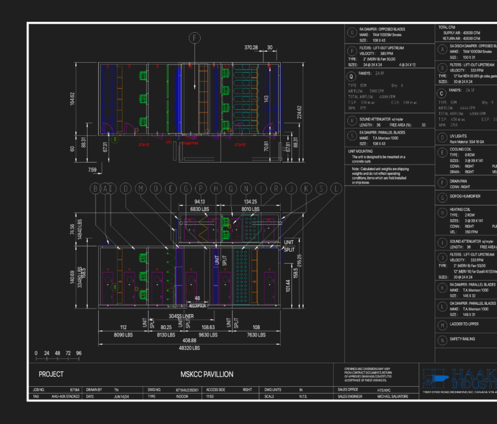The width and height of the screenshot is (497, 424).
Task: Select circled N legend marker beside Safety Railing
Action: [442, 340]
